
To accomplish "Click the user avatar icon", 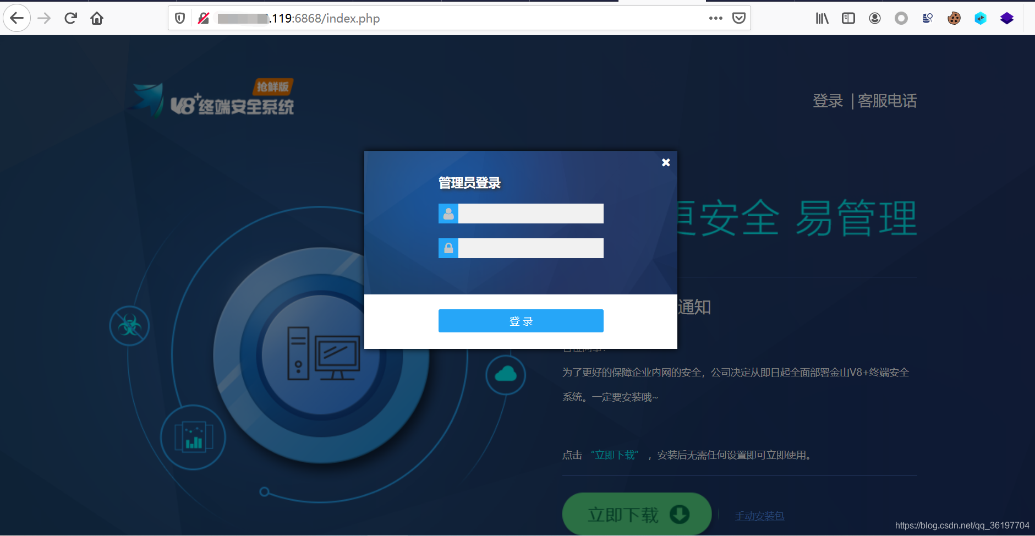I will (x=448, y=214).
